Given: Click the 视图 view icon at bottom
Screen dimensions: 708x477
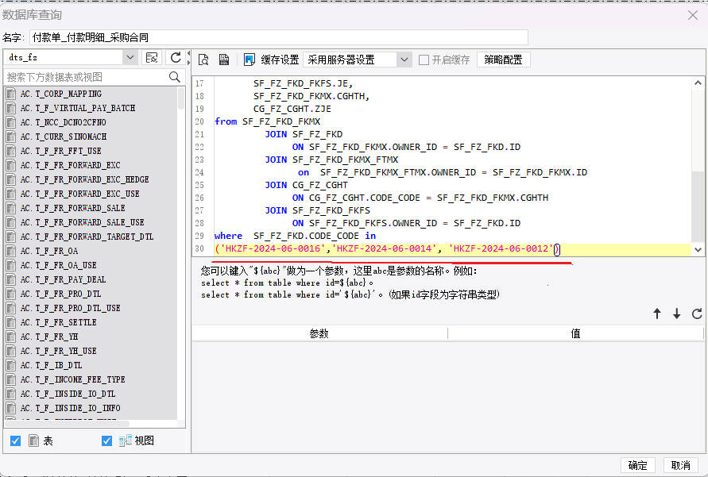Looking at the screenshot, I should 125,440.
